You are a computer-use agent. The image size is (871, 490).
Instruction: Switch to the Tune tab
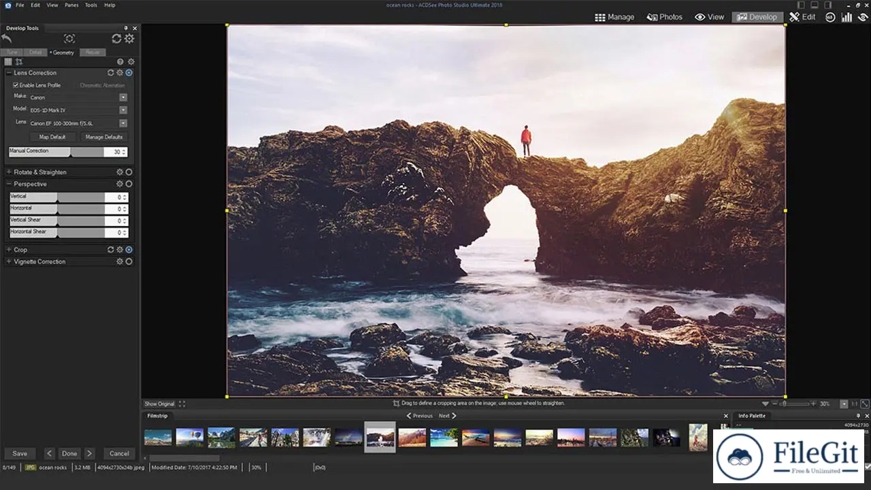pos(12,52)
